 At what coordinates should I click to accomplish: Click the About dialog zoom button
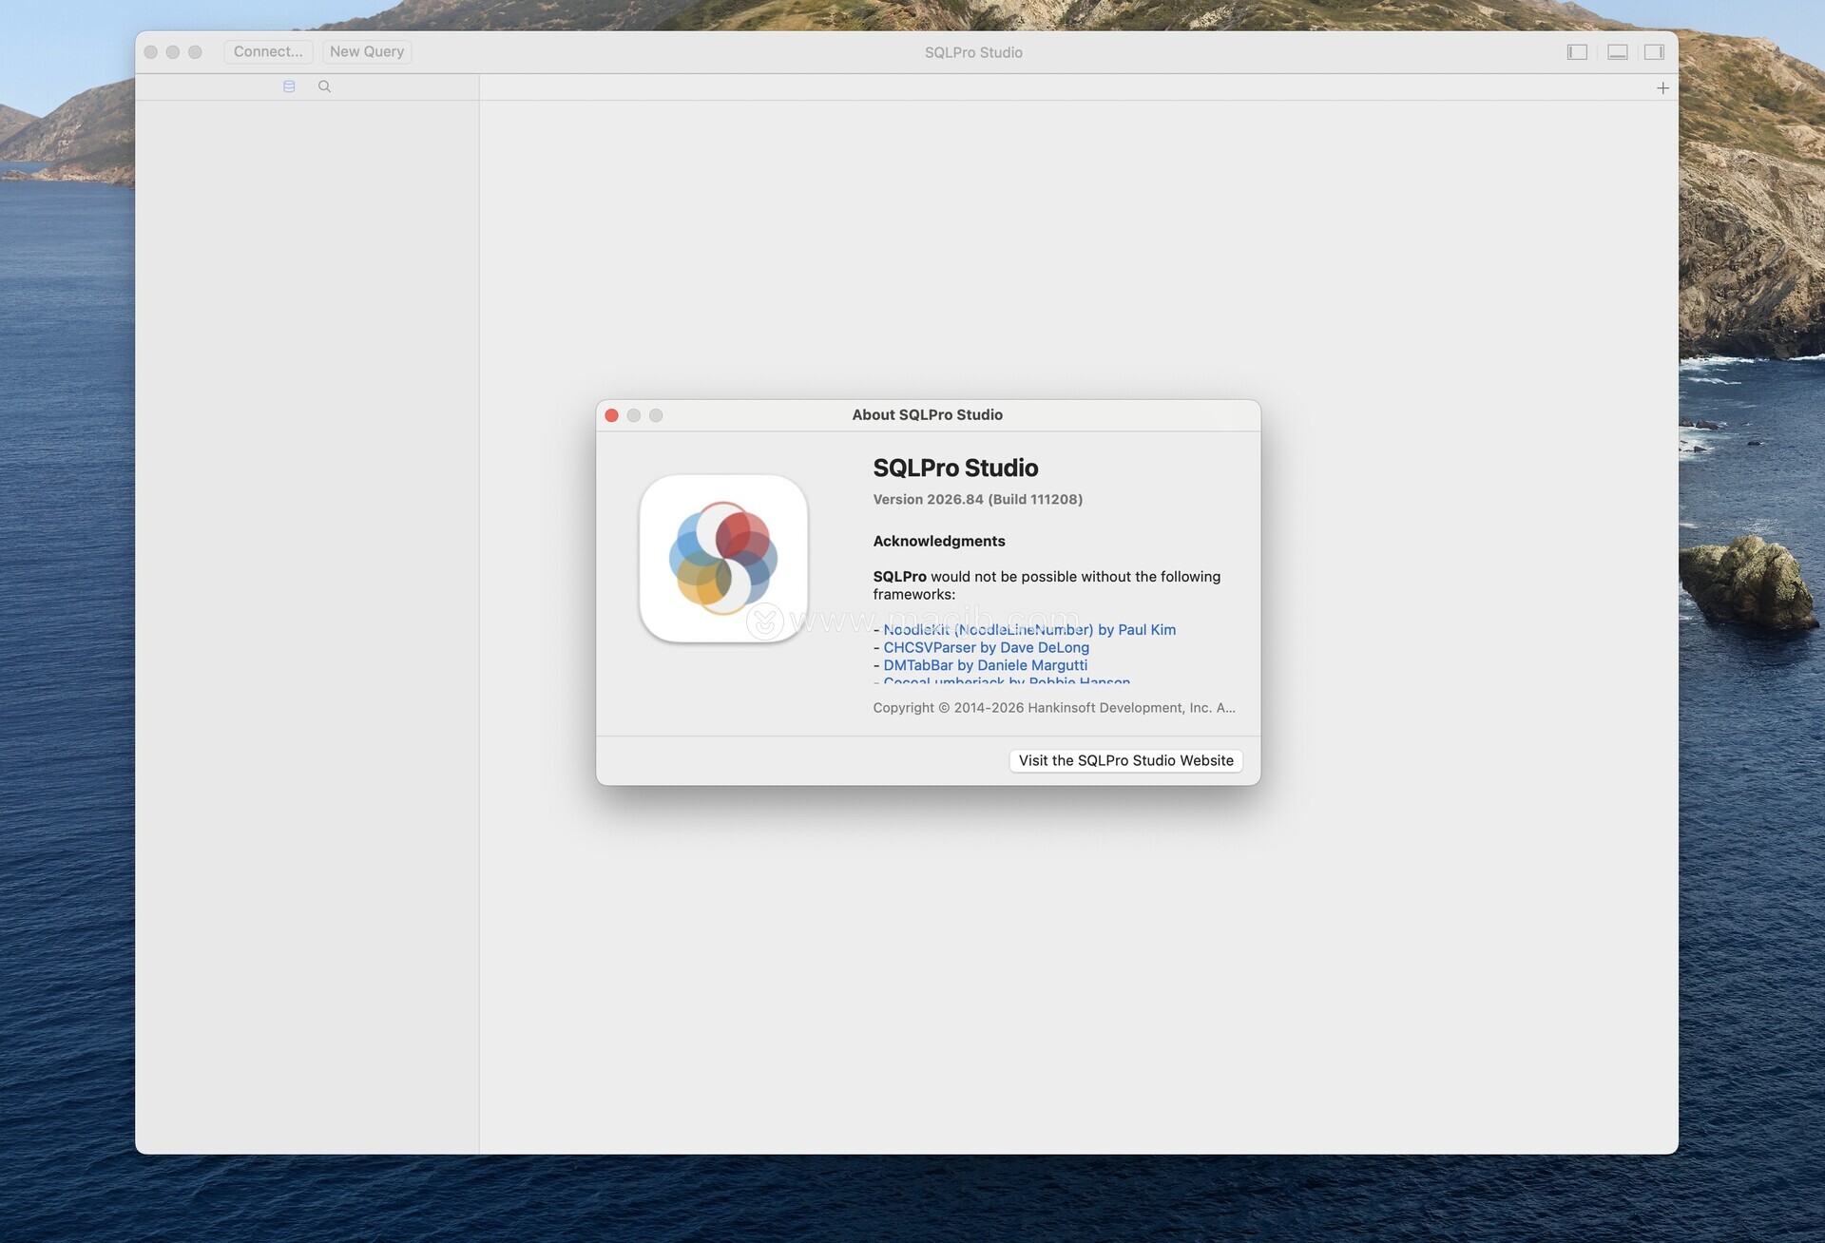point(656,415)
